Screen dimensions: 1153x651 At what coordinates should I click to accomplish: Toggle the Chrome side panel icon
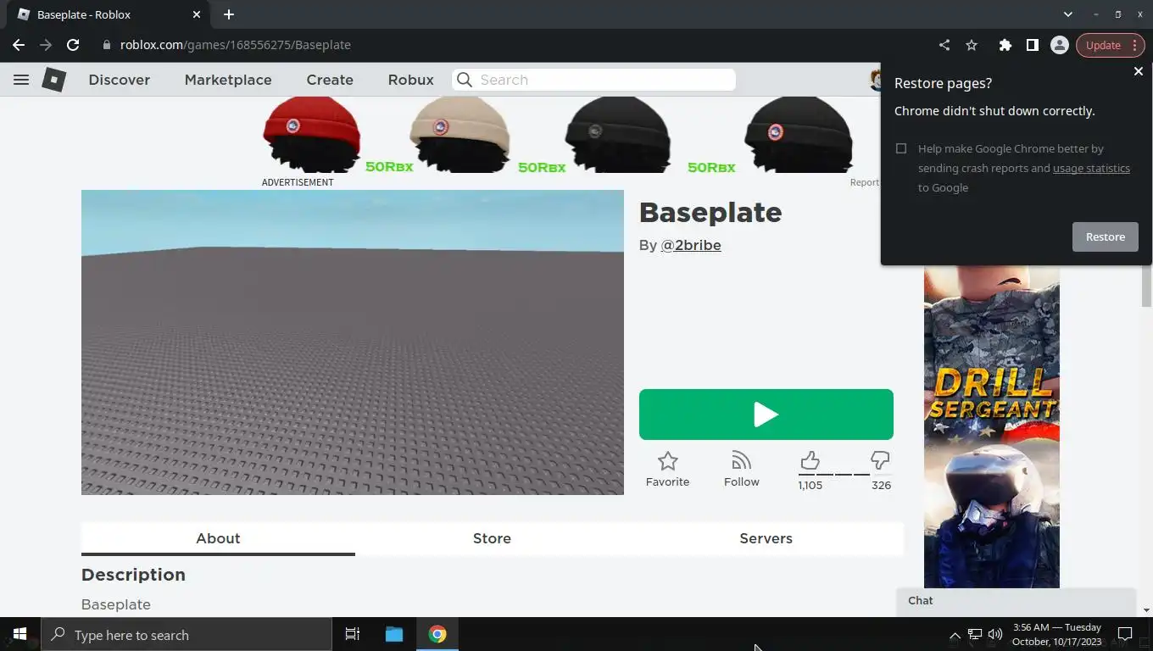[1032, 45]
